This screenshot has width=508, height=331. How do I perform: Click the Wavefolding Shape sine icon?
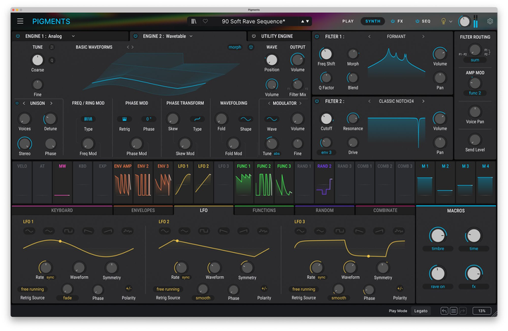point(246,119)
